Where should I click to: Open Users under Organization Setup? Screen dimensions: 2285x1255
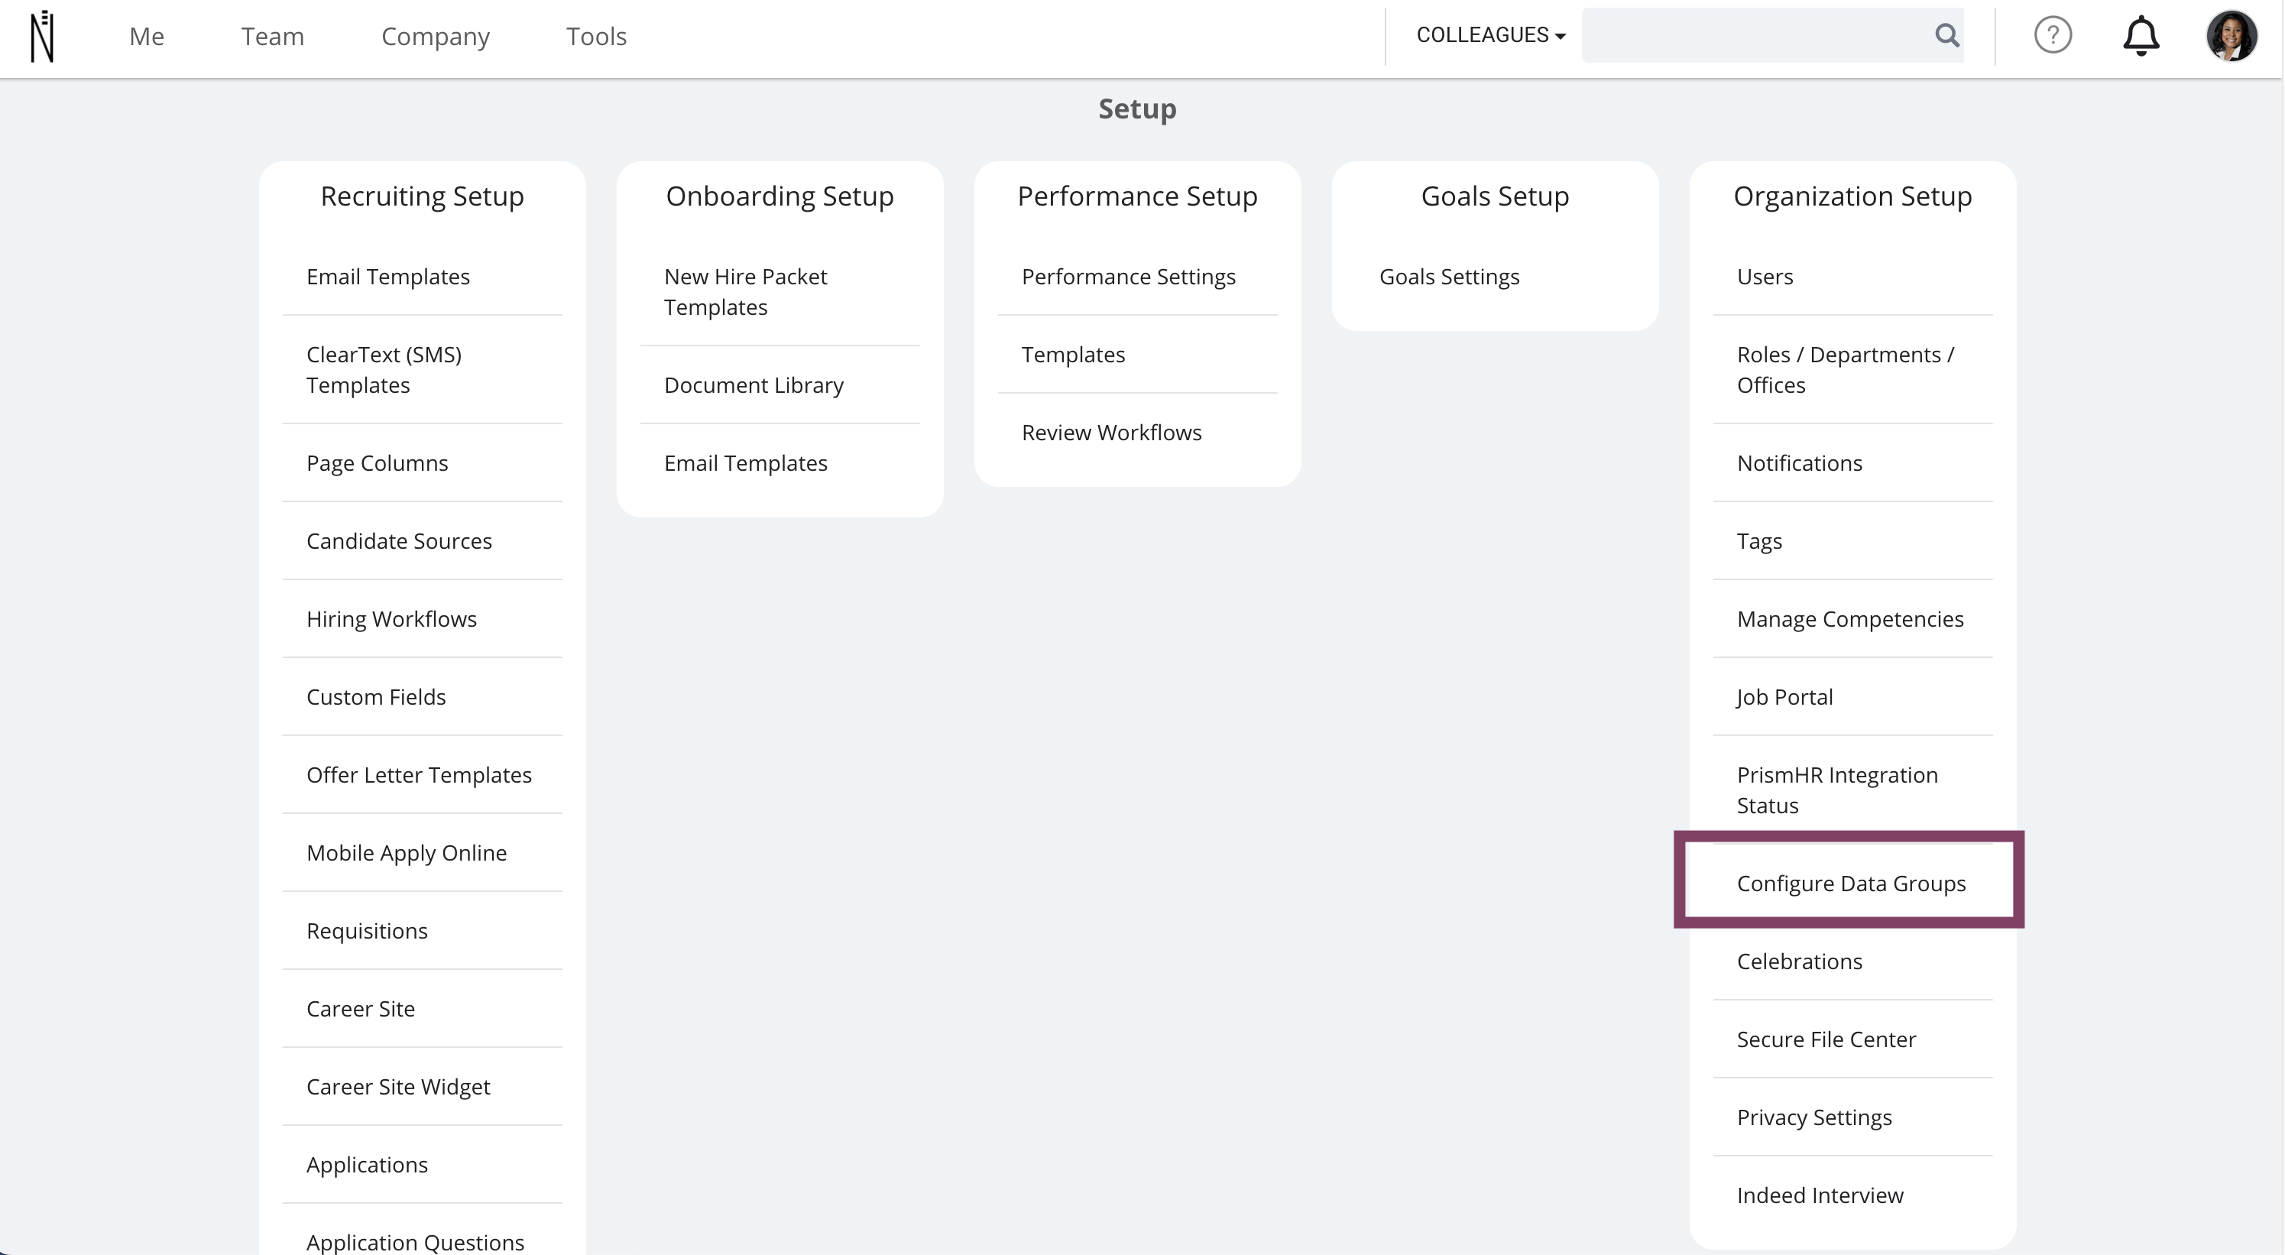click(1765, 277)
